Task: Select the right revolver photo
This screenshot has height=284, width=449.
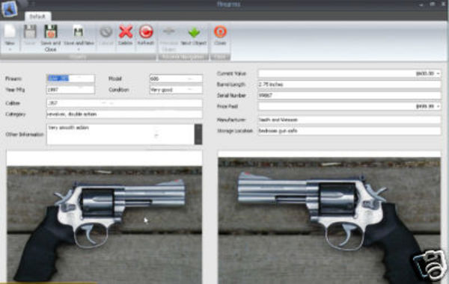Action: click(329, 220)
